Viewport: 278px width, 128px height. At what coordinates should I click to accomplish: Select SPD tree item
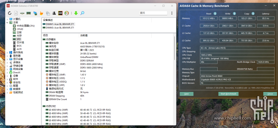pos(19,39)
